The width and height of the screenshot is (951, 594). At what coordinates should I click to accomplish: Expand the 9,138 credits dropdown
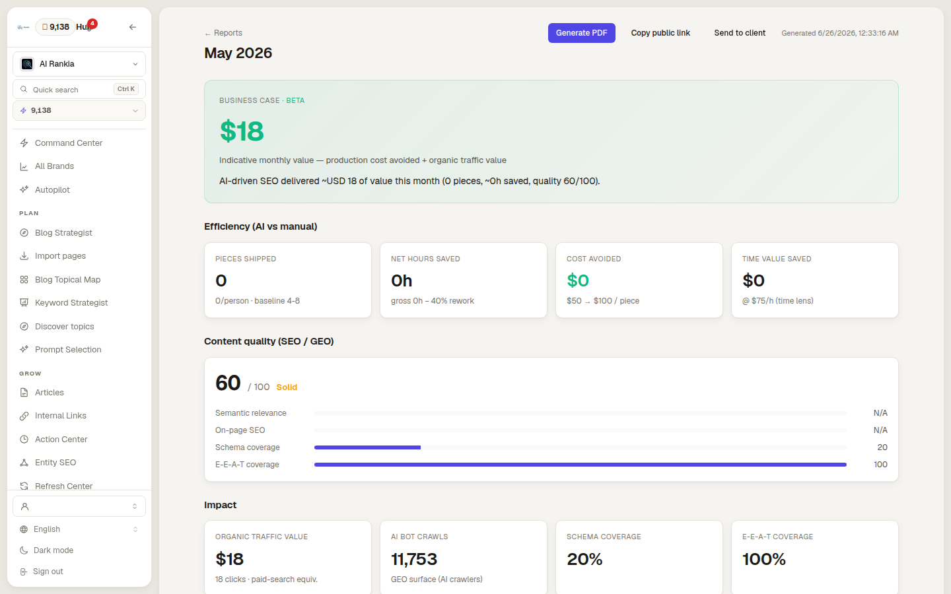click(79, 111)
